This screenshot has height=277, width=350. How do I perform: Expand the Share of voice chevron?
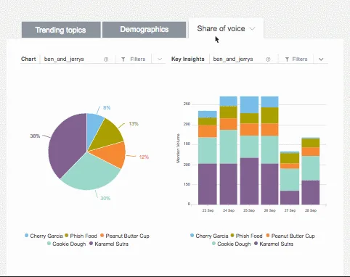(252, 28)
